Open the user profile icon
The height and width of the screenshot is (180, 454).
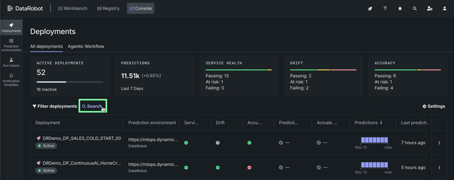pos(444,8)
